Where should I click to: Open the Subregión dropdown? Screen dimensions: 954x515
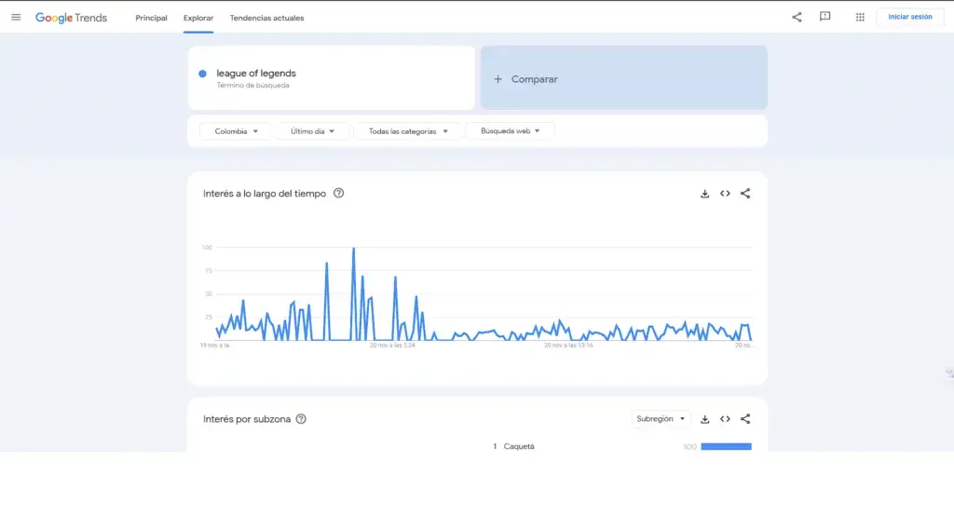click(661, 419)
